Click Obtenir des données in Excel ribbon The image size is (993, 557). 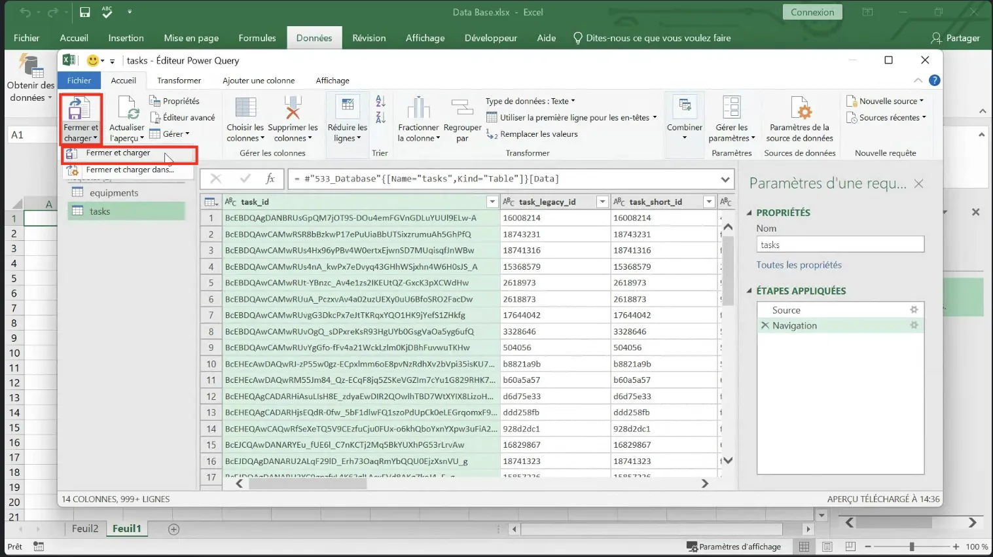point(31,79)
